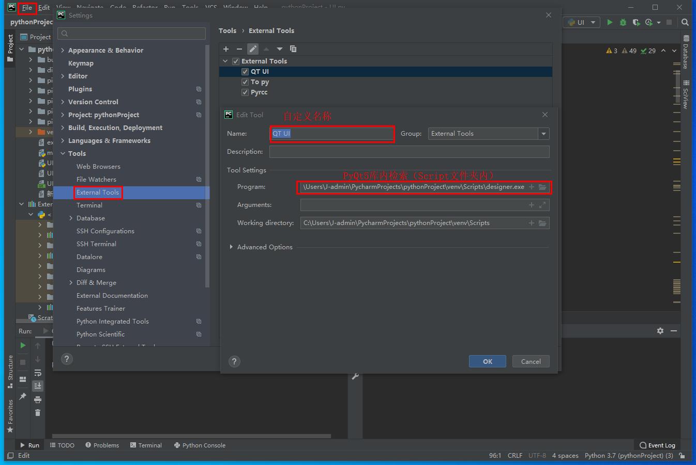This screenshot has height=465, width=696.
Task: Profile the UI configuration
Action: tap(648, 22)
